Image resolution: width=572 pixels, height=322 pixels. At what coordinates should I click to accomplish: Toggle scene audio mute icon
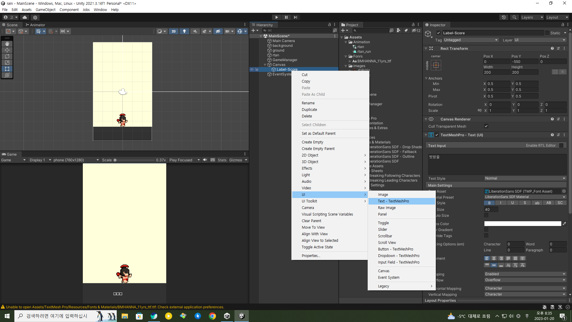point(195,31)
